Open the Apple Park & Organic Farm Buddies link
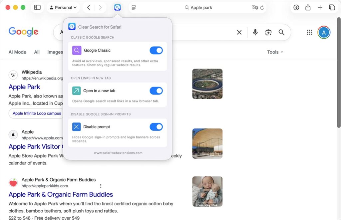This screenshot has width=341, height=220. [x=61, y=194]
